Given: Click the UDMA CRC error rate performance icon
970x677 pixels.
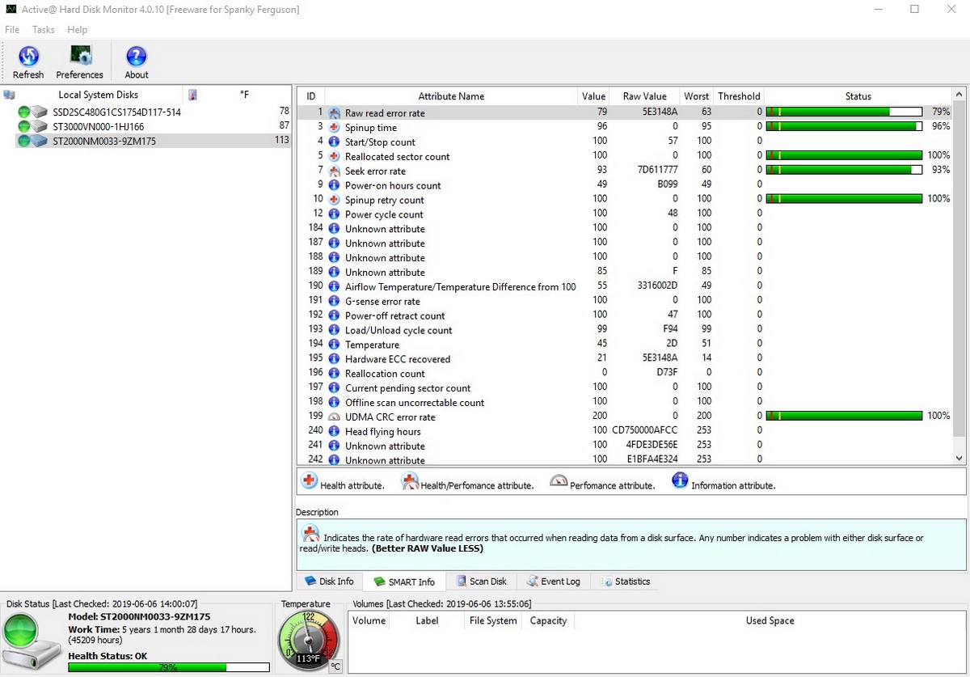Looking at the screenshot, I should (334, 417).
